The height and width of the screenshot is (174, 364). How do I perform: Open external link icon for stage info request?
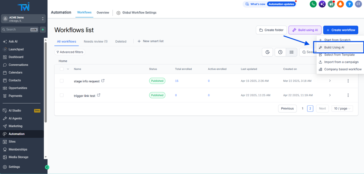point(103,81)
